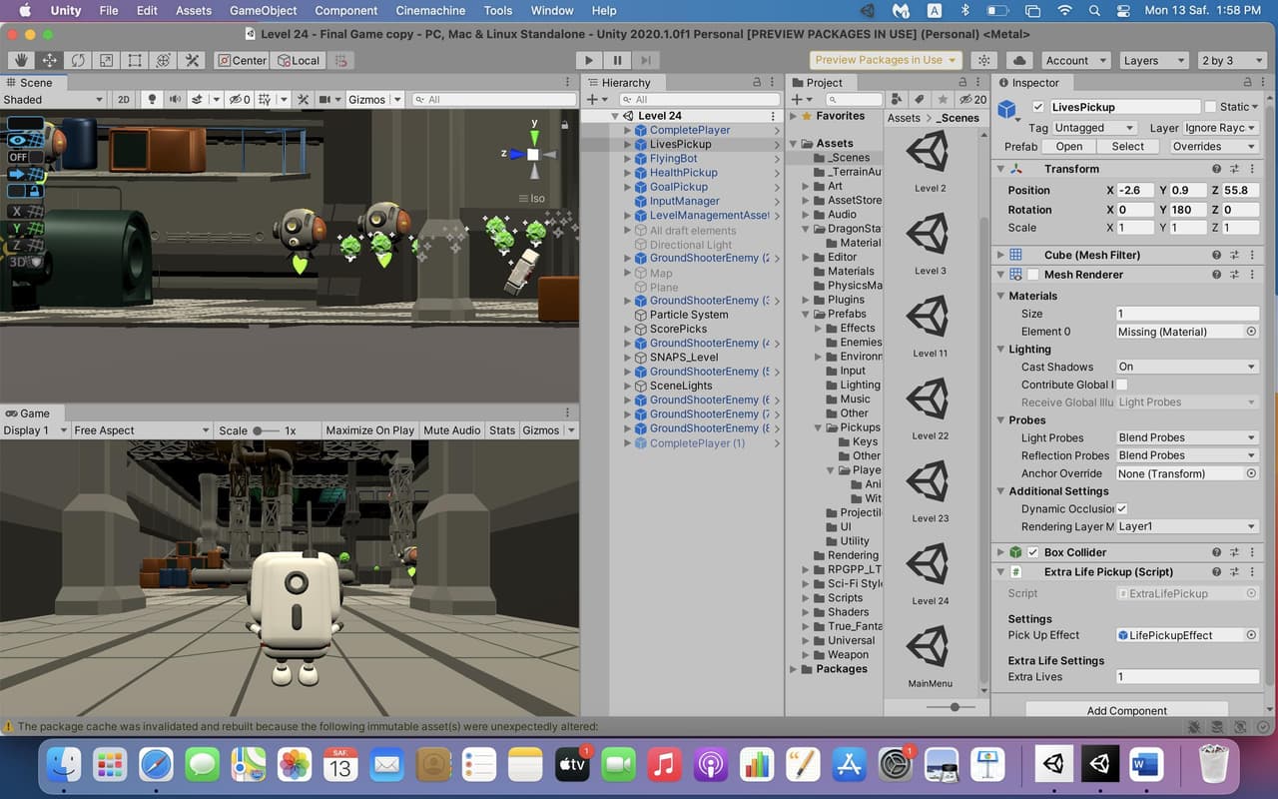Image resolution: width=1278 pixels, height=799 pixels.
Task: Open Transform component help icon
Action: [x=1216, y=169]
